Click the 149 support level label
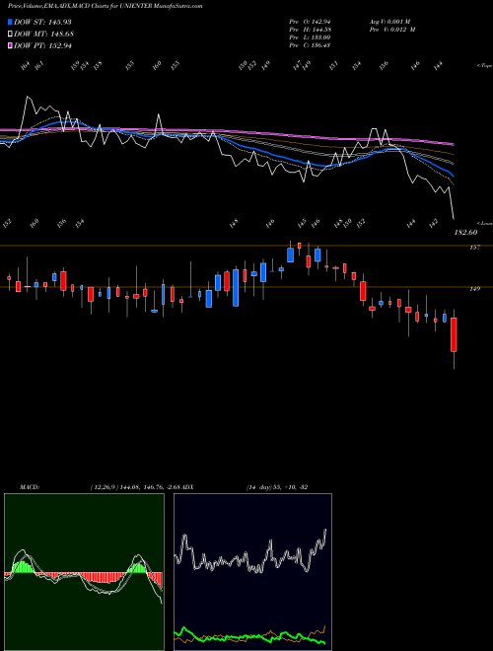 click(x=474, y=289)
